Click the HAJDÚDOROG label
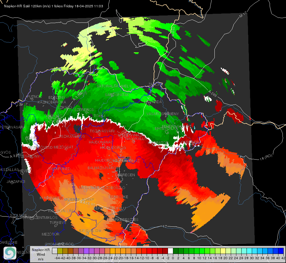The width and height of the screenshot is (286, 263). tap(113, 148)
